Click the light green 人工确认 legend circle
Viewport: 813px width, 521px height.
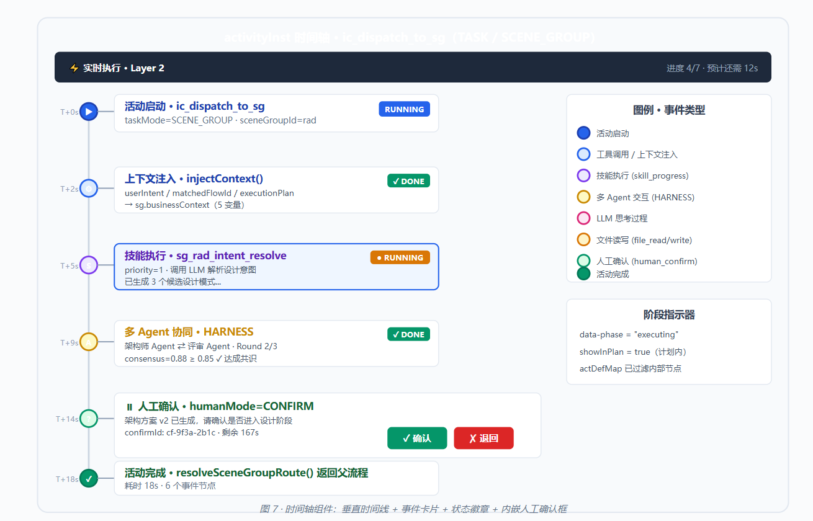583,260
